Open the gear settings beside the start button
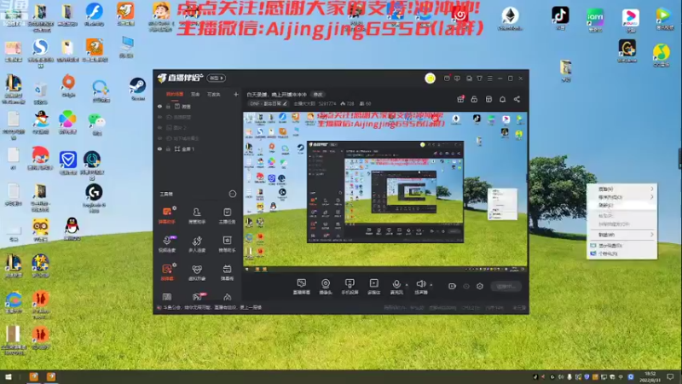Viewport: 682px width, 384px height. [x=480, y=286]
